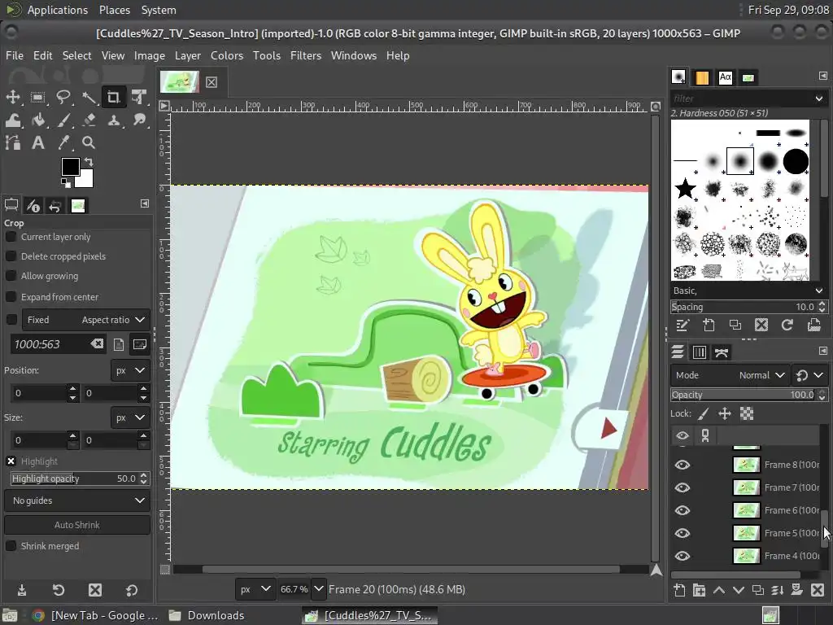This screenshot has width=833, height=625.
Task: Enable Current layer only option
Action: 11,237
